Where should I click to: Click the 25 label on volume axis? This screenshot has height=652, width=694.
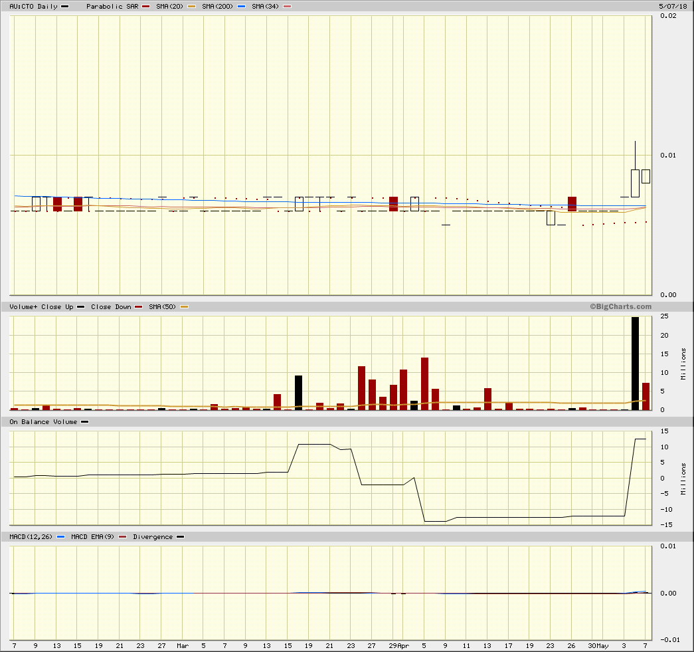(x=664, y=316)
